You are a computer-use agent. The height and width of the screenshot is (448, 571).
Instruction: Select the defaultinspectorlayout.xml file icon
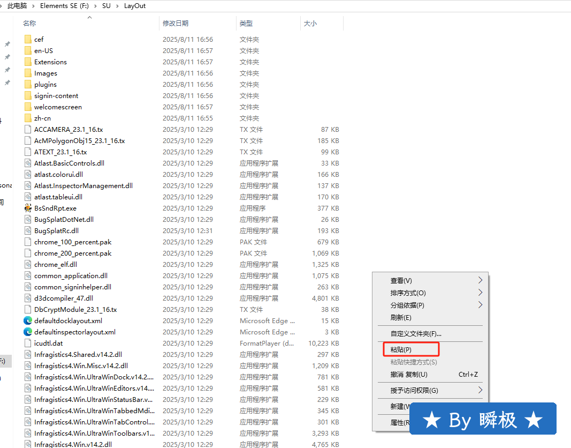[28, 332]
